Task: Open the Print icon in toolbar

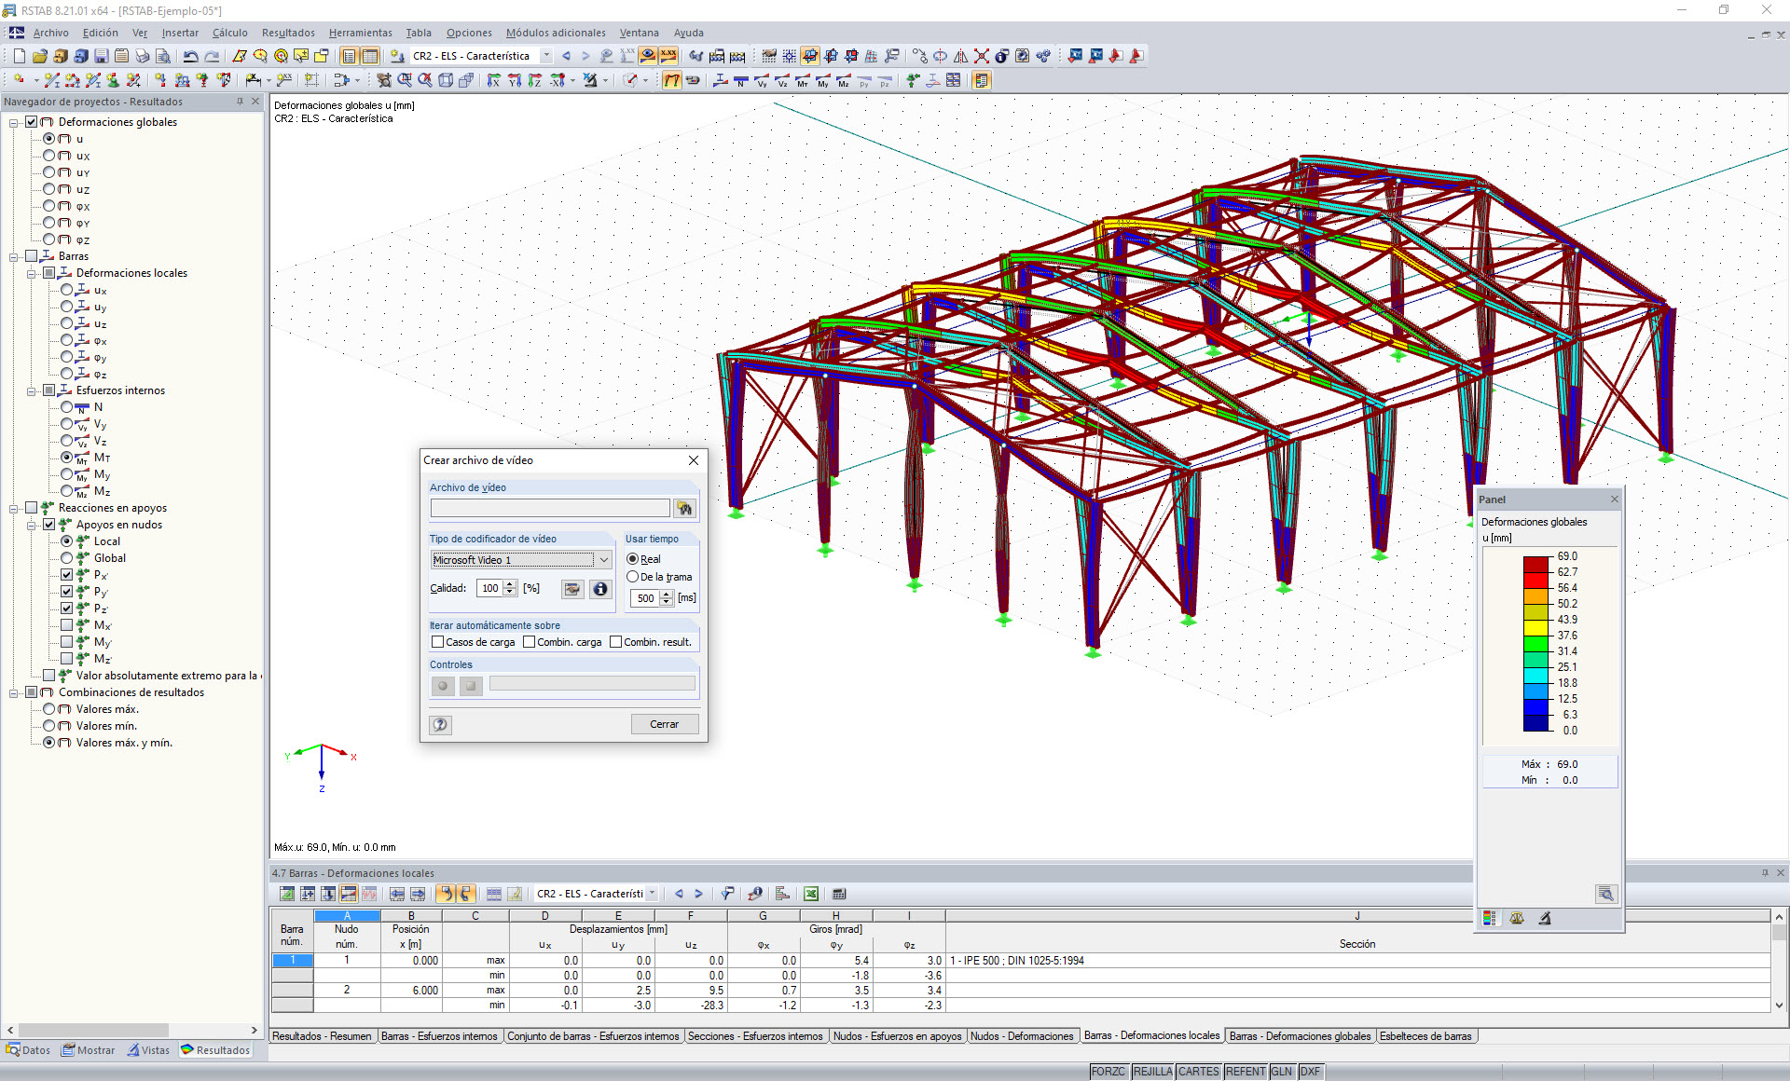Action: (142, 56)
